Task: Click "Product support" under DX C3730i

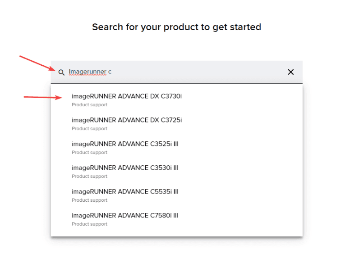Action: pos(89,105)
